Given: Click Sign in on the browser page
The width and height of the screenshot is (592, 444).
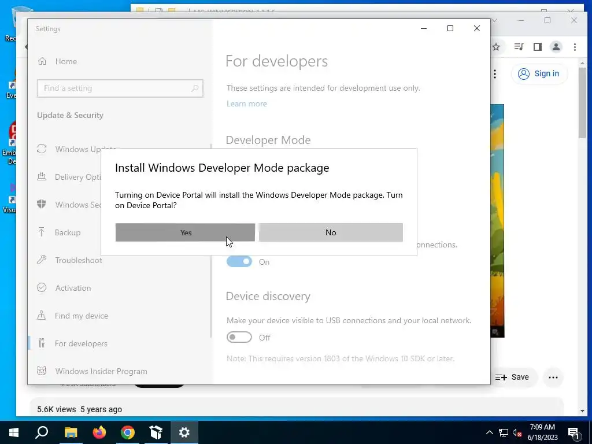Looking at the screenshot, I should pos(539,73).
